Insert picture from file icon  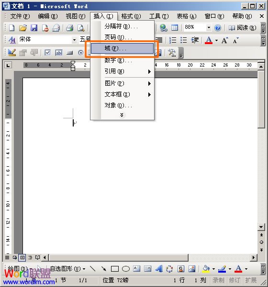point(192,269)
